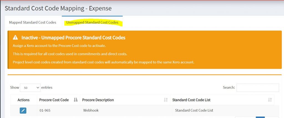284x118 pixels.
Task: Select the 01-965 cost code cell
Action: pos(45,111)
